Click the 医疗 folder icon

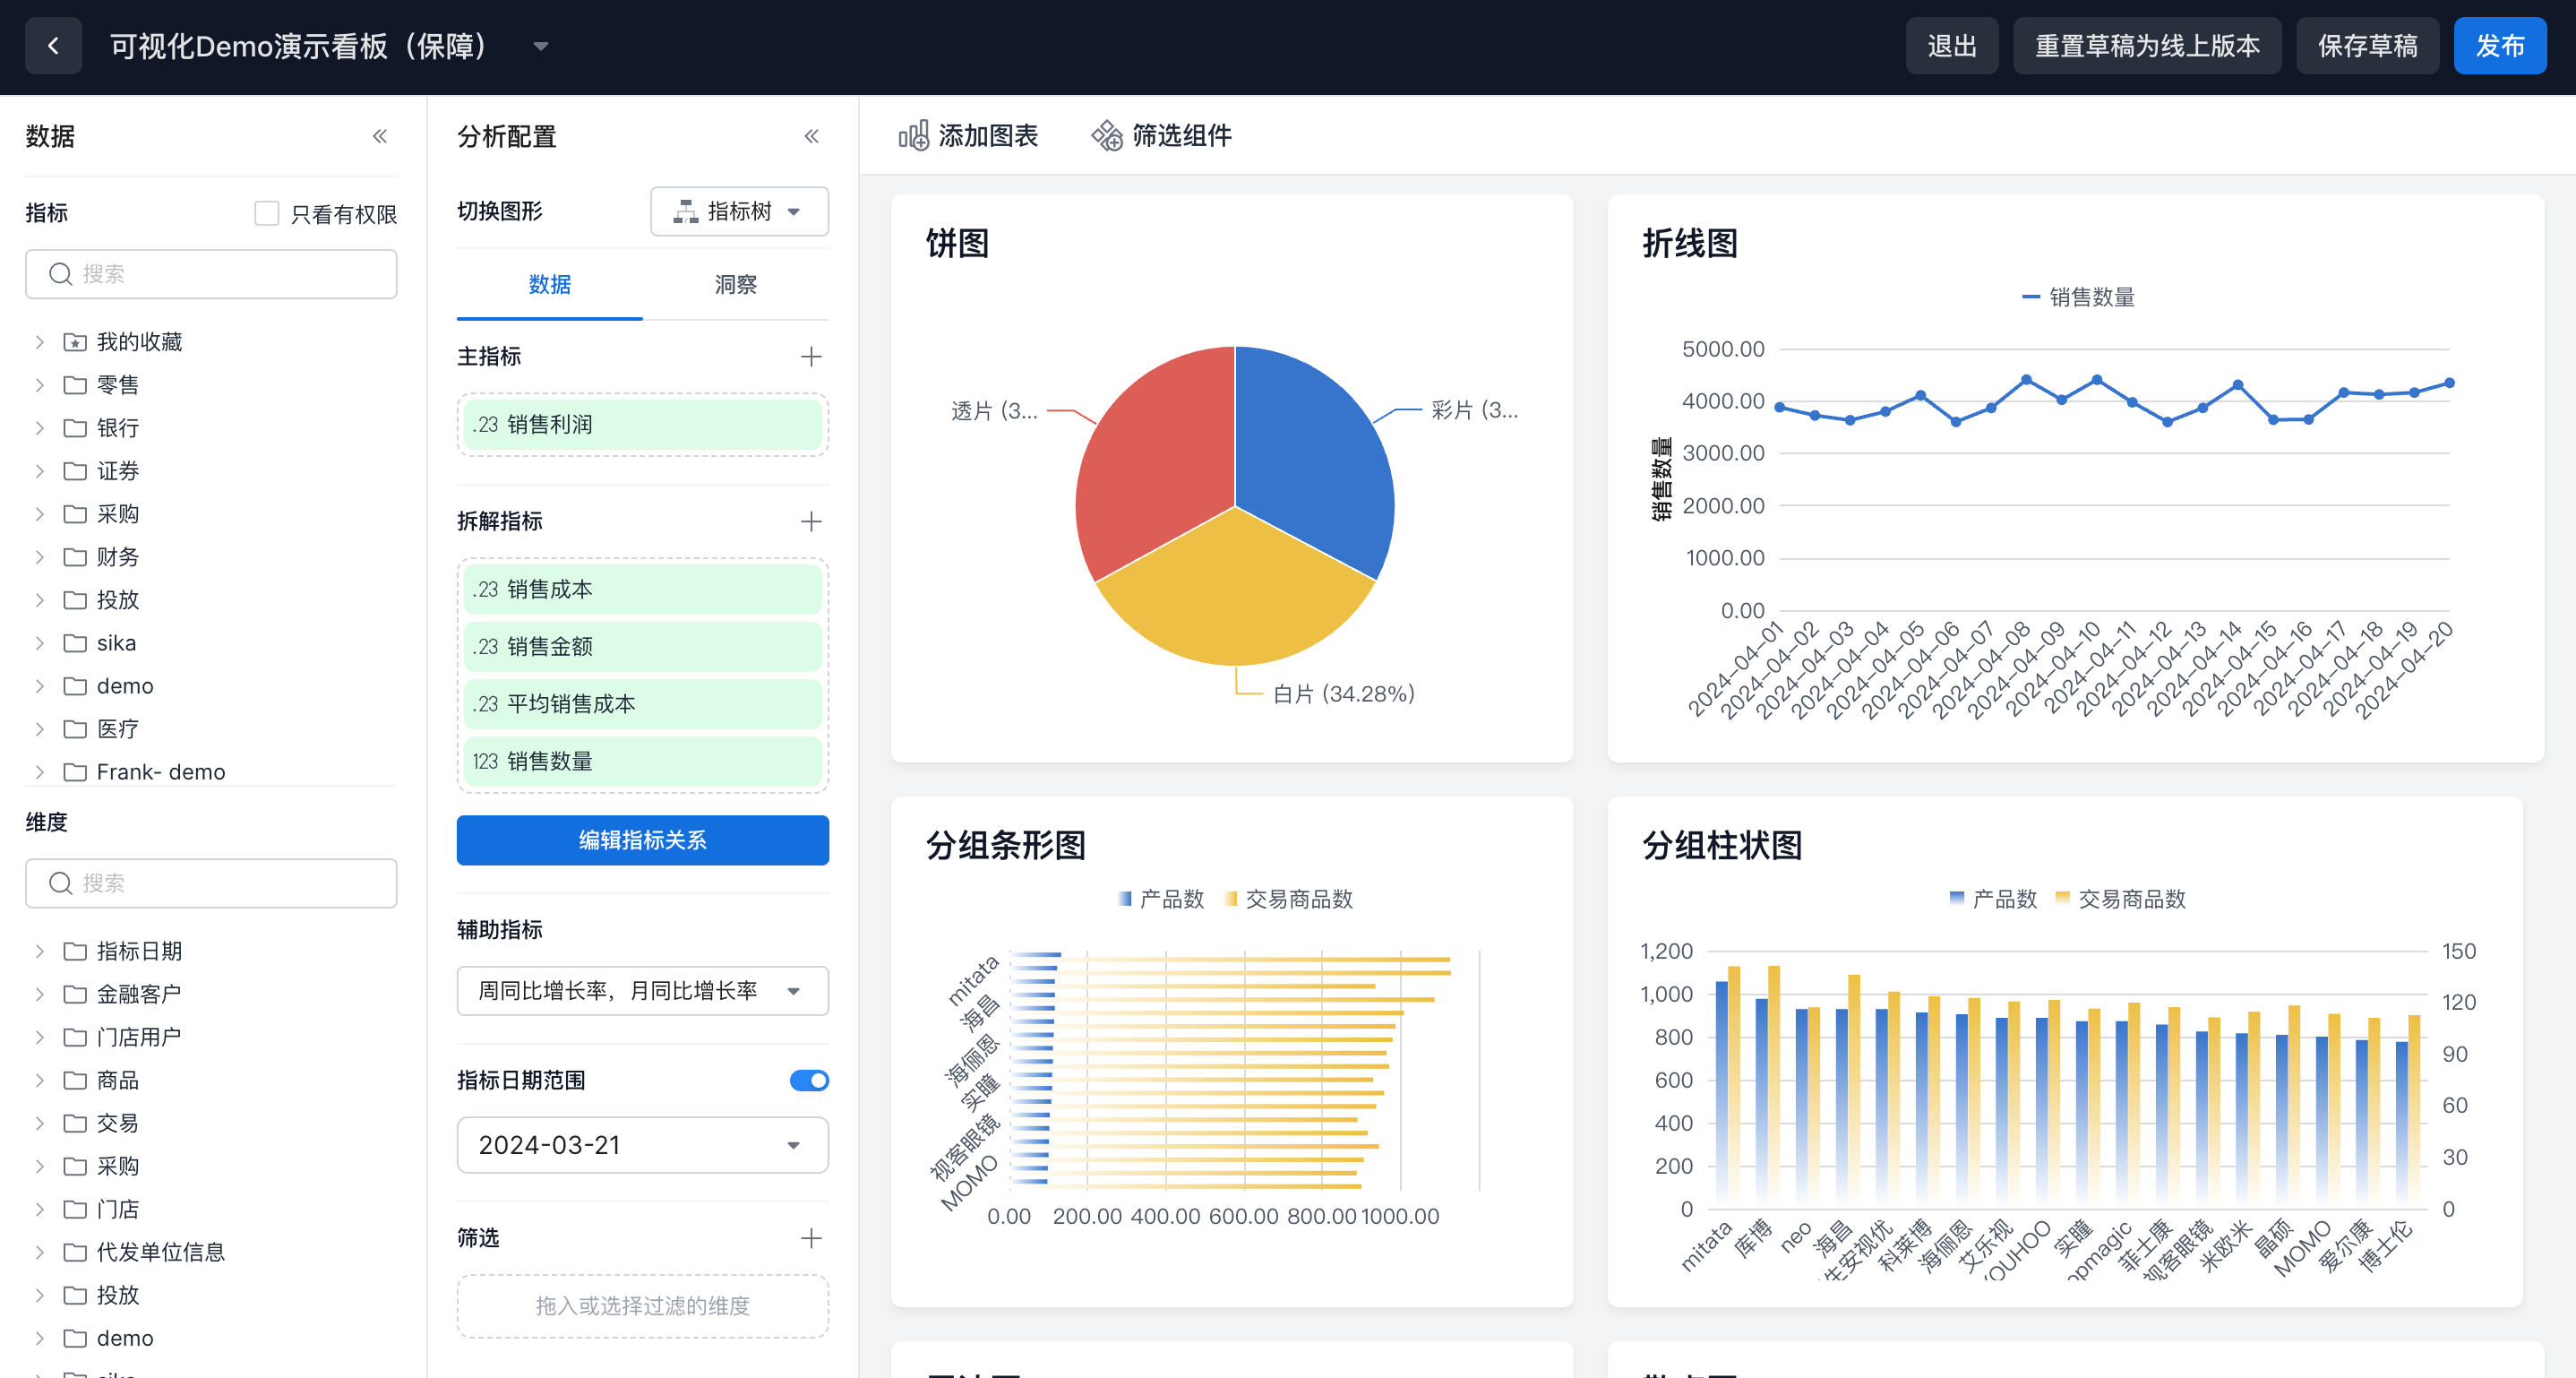pyautogui.click(x=75, y=729)
